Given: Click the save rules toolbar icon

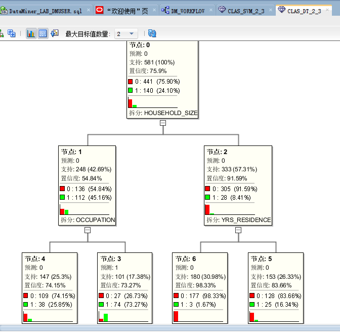Looking at the screenshot, I should [x=55, y=33].
